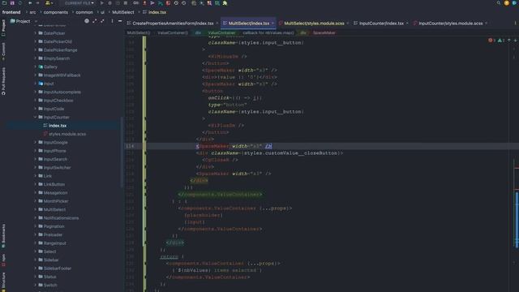Click the Git toolbar icon

(136, 3)
